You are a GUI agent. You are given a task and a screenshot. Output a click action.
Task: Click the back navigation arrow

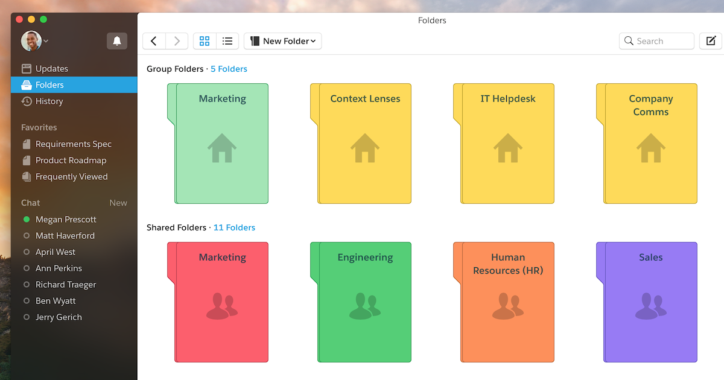[154, 41]
